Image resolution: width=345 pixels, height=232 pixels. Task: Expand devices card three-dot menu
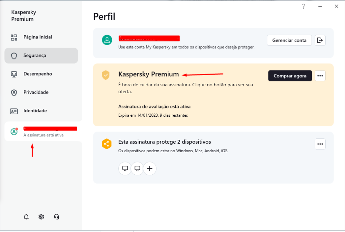[x=320, y=144]
